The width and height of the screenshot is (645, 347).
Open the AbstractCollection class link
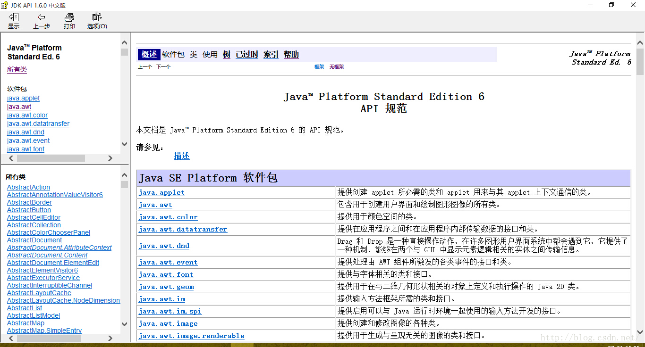click(34, 225)
